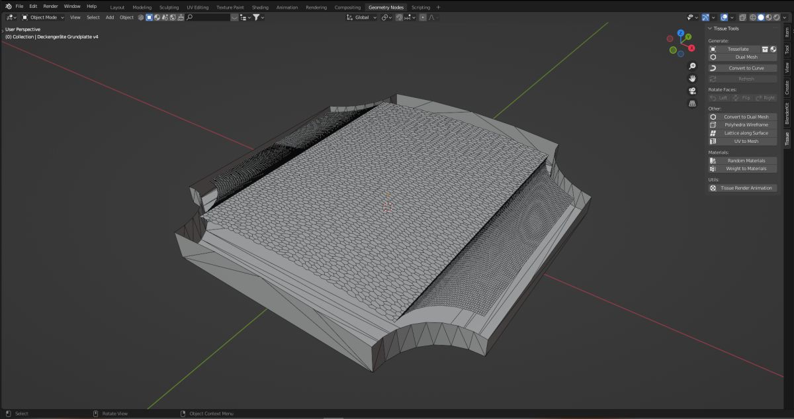
Task: Click the plus icon to add a workspace
Action: pyautogui.click(x=438, y=7)
